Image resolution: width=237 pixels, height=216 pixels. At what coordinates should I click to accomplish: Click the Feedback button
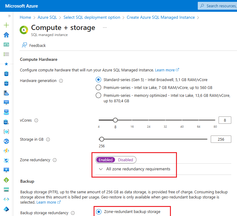[34, 45]
